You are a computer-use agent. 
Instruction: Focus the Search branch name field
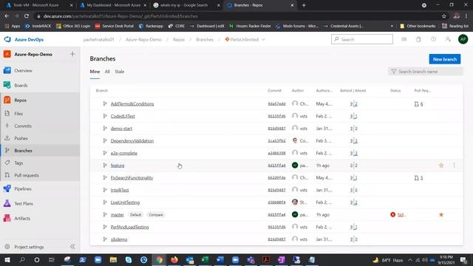point(425,72)
